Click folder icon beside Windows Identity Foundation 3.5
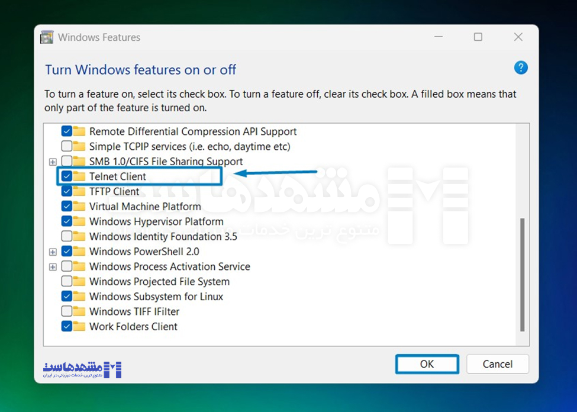Screen dimensions: 577x412 click(x=79, y=236)
